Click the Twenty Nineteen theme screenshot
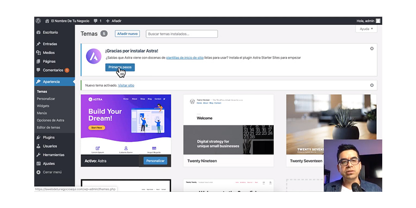This screenshot has width=416, height=208. click(228, 124)
